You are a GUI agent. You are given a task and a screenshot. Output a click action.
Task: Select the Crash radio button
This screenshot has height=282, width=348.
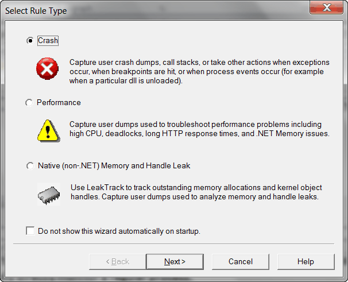[x=30, y=41]
